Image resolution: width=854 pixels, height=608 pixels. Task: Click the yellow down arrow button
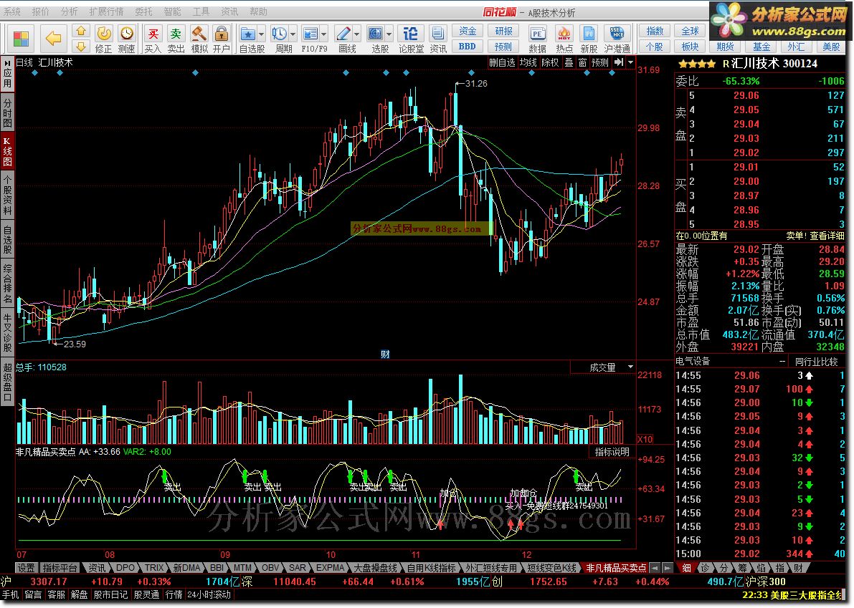[80, 47]
